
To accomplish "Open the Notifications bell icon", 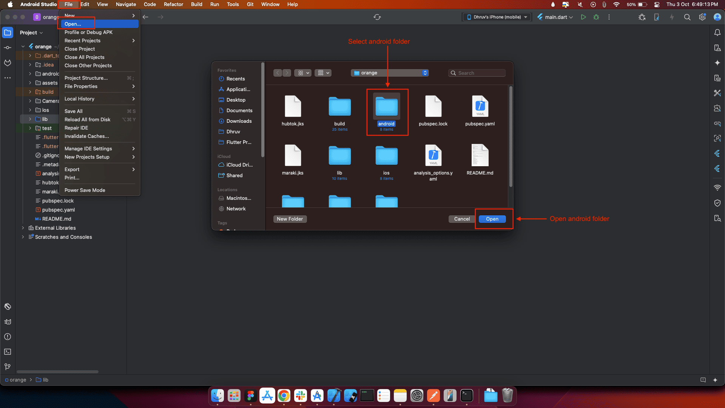I will pyautogui.click(x=717, y=32).
